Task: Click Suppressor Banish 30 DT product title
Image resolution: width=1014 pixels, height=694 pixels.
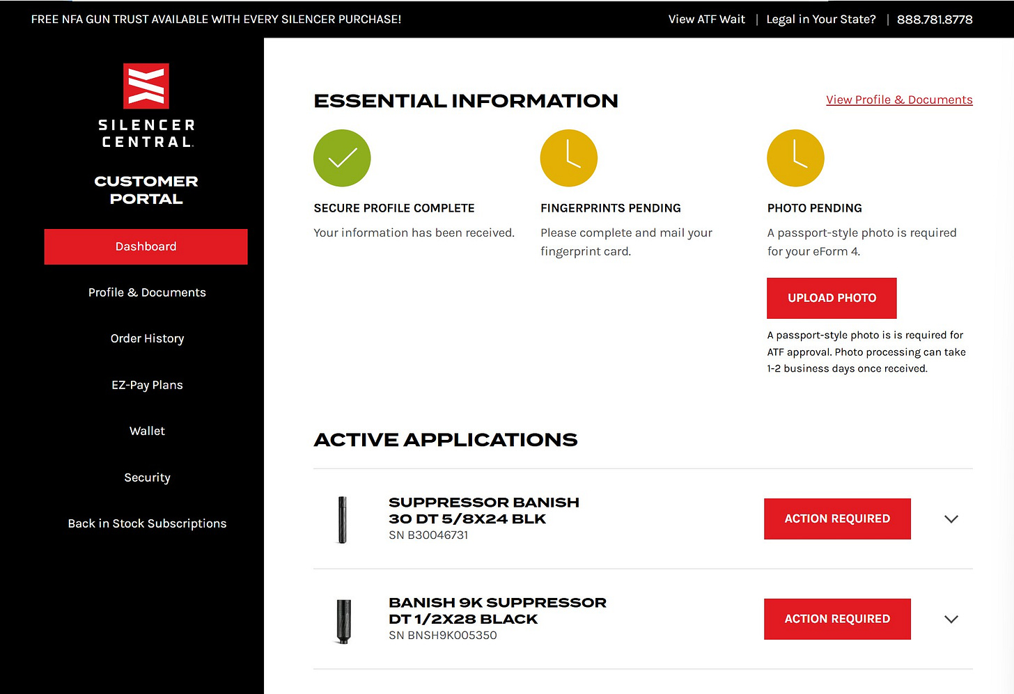Action: click(484, 510)
